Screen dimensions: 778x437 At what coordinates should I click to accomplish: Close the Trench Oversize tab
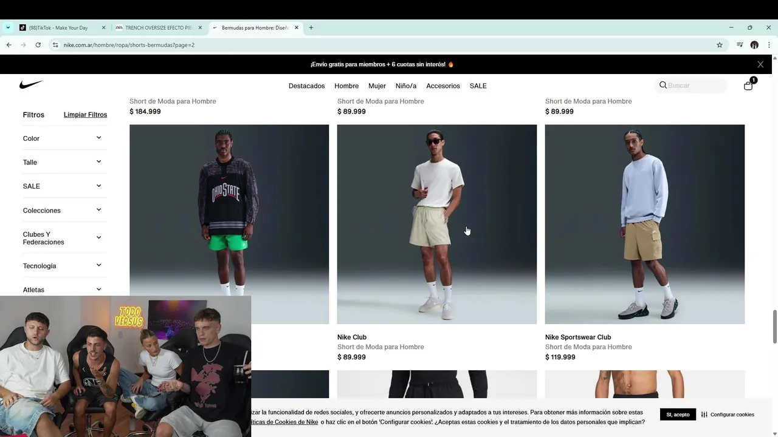pos(200,28)
